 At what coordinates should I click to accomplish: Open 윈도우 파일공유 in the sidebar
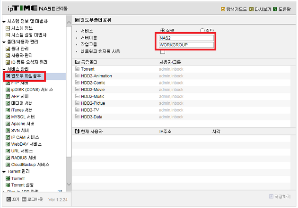[26, 76]
